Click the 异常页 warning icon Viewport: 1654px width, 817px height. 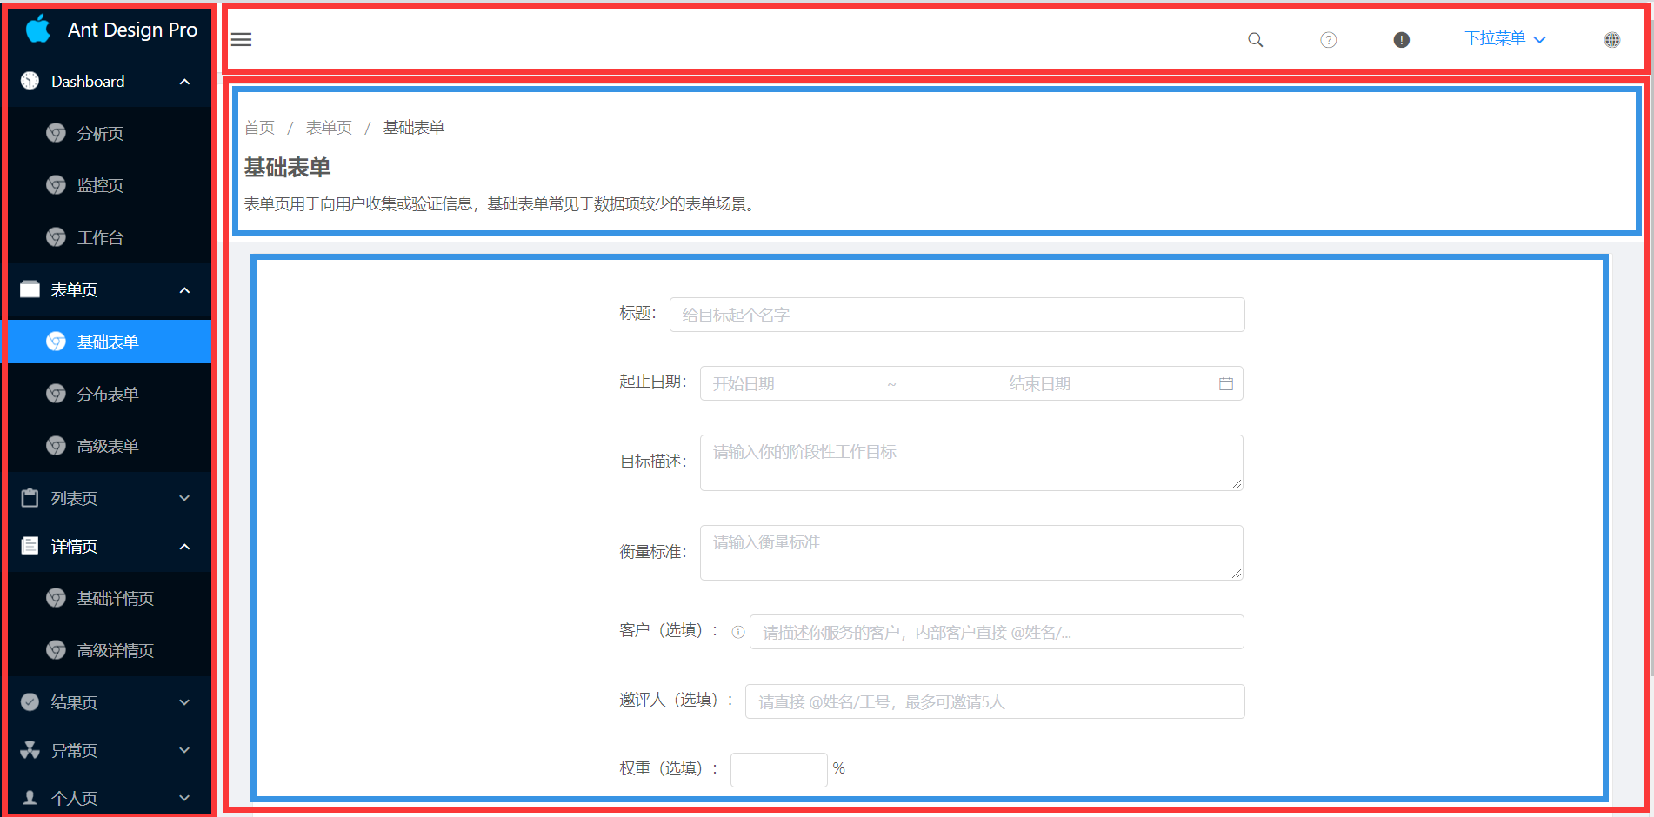coord(30,750)
